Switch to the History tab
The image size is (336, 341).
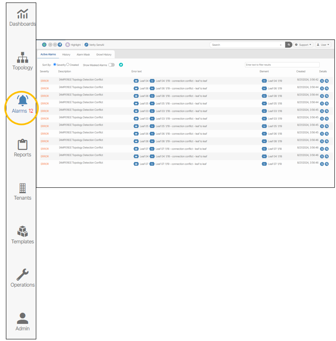tap(66, 54)
